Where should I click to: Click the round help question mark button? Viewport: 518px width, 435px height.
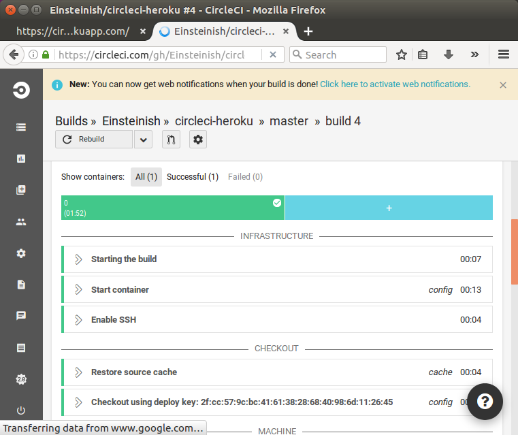(485, 402)
